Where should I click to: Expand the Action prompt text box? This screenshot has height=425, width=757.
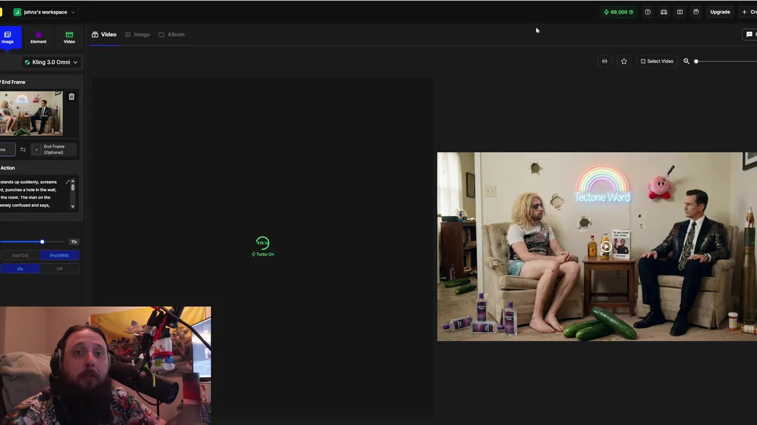[x=67, y=182]
